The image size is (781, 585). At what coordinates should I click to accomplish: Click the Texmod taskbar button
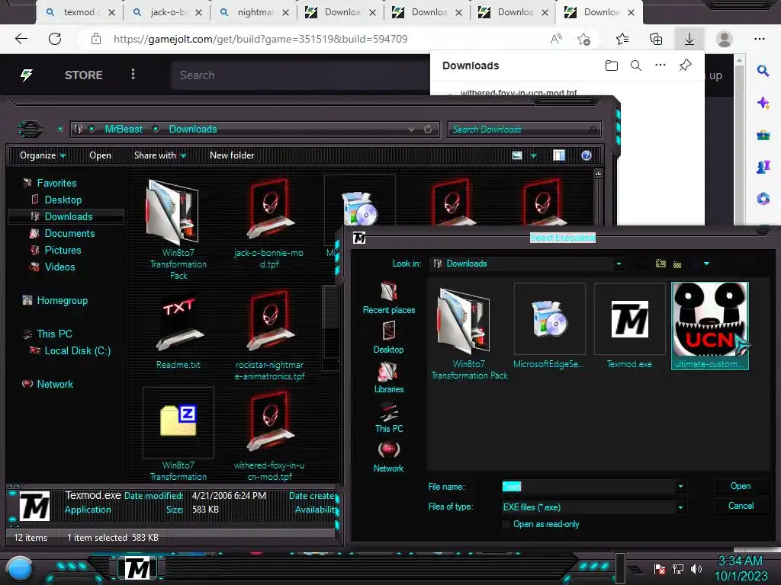pos(137,568)
